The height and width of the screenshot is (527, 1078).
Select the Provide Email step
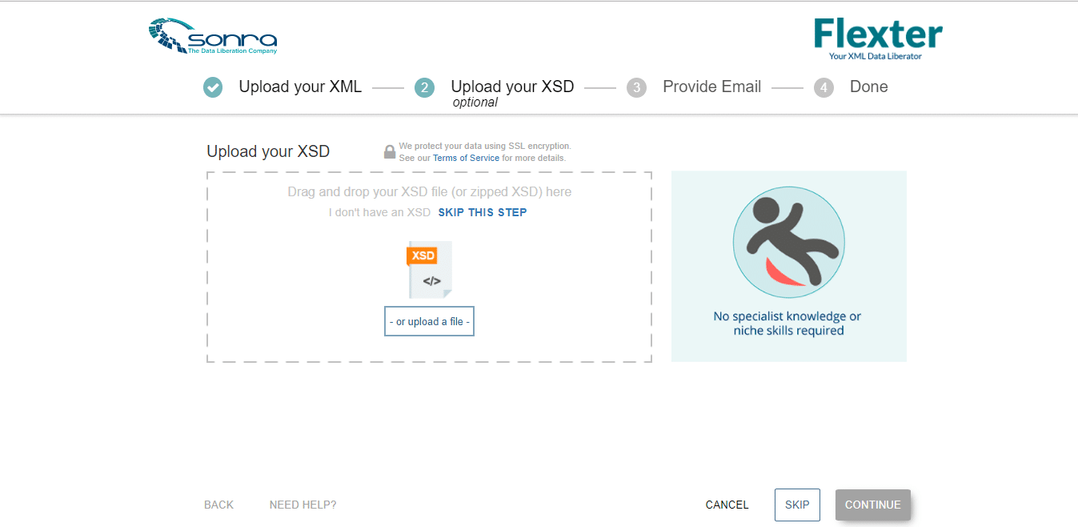pyautogui.click(x=711, y=86)
